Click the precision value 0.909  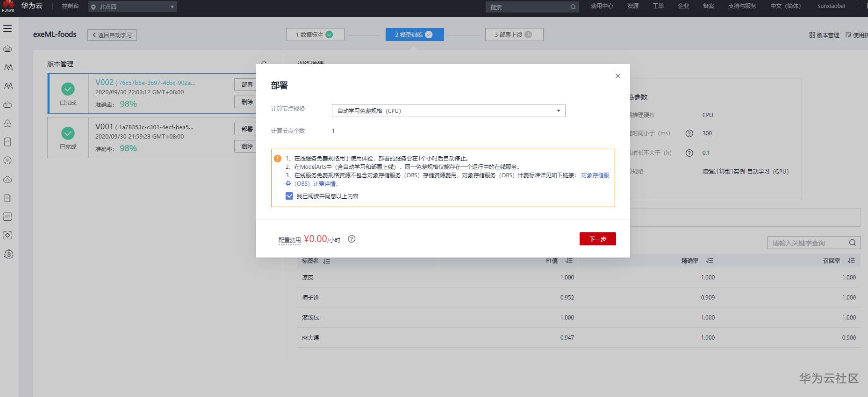click(708, 297)
